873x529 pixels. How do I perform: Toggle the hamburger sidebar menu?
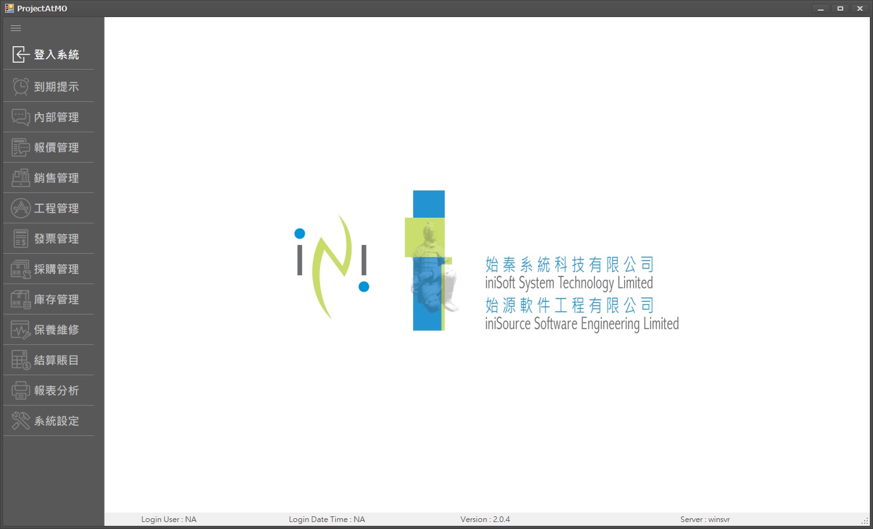tap(16, 28)
